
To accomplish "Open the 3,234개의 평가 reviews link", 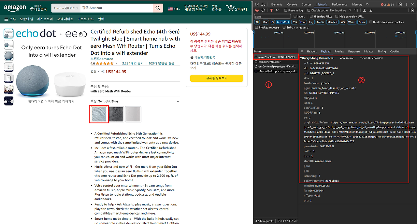I will coord(133,63).
